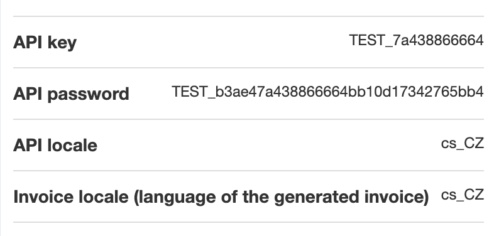Click the divider between API password and API locale
The image size is (494, 236).
[248, 119]
